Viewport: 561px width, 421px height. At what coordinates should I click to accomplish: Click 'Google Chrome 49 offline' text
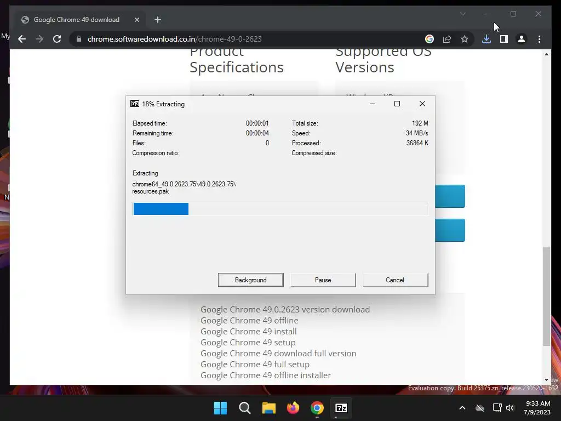(x=249, y=320)
